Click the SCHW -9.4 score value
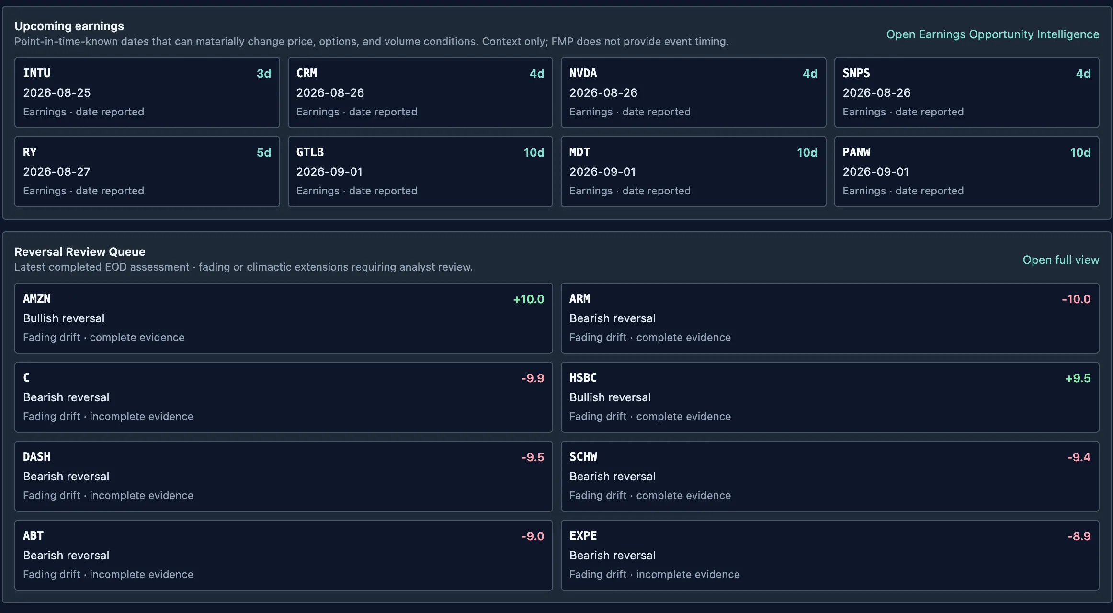 point(1079,457)
